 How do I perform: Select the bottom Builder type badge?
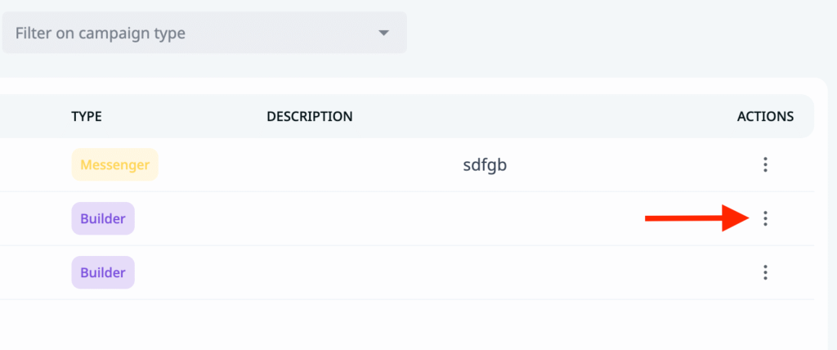click(103, 272)
